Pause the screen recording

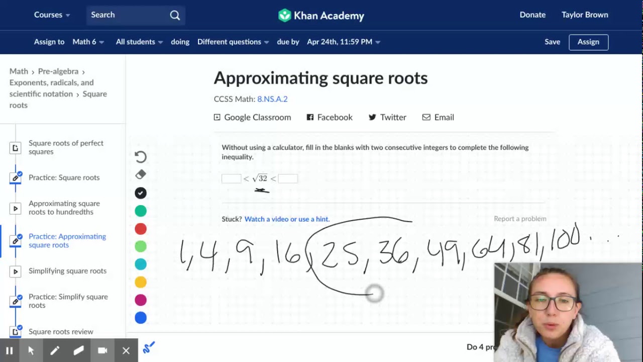tap(10, 351)
